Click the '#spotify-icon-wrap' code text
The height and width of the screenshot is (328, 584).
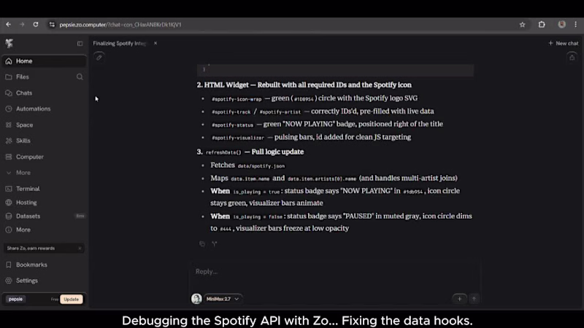tap(237, 99)
